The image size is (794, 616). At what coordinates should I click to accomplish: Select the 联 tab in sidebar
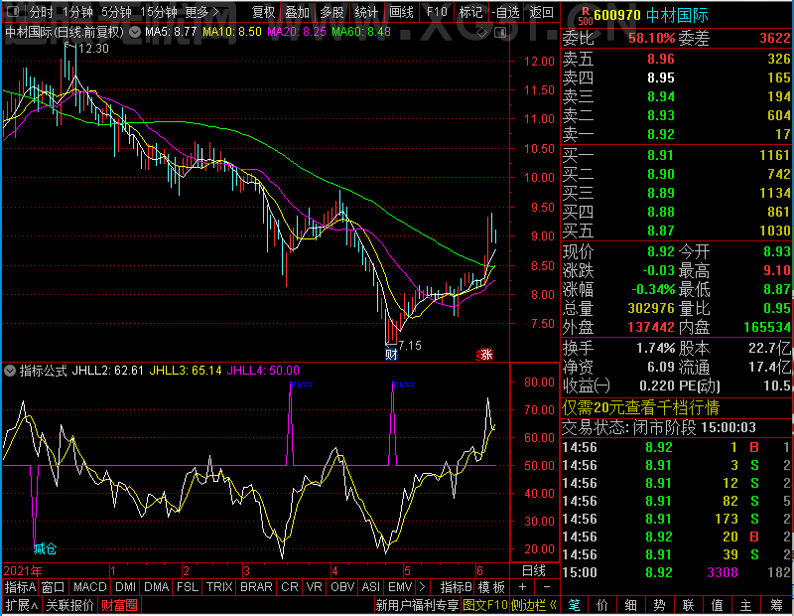[688, 605]
